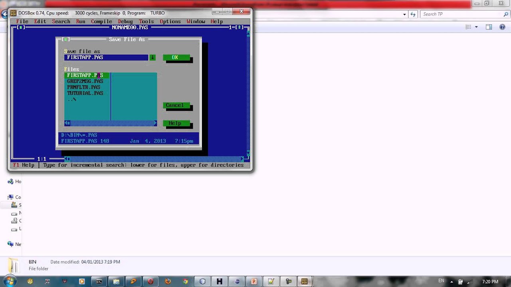Select Network in Explorer navigation pane
Viewport: 511px width, 287px height.
coord(14,244)
